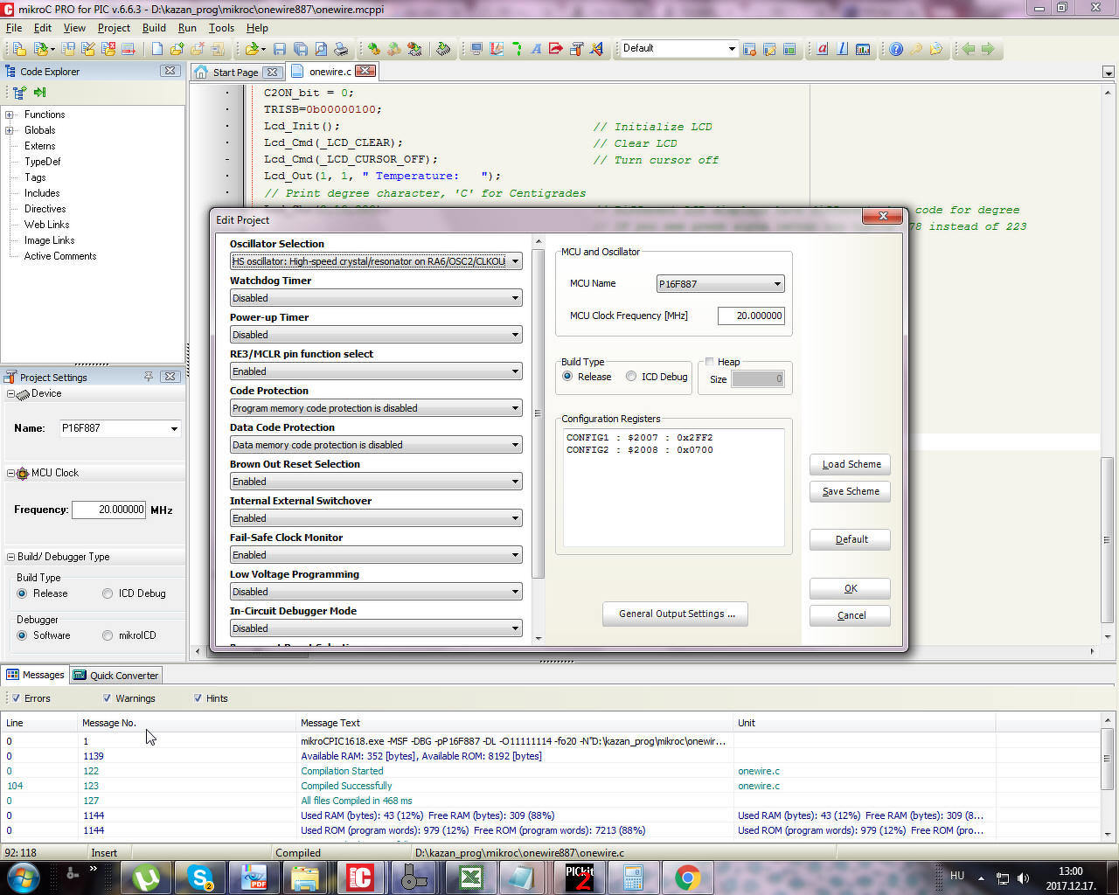Open the Power-up Timer dropdown
The image size is (1119, 895).
(376, 335)
